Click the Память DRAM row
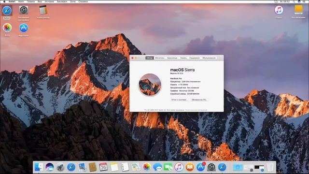Viewport: 309px width, 174px height. tap(179, 85)
